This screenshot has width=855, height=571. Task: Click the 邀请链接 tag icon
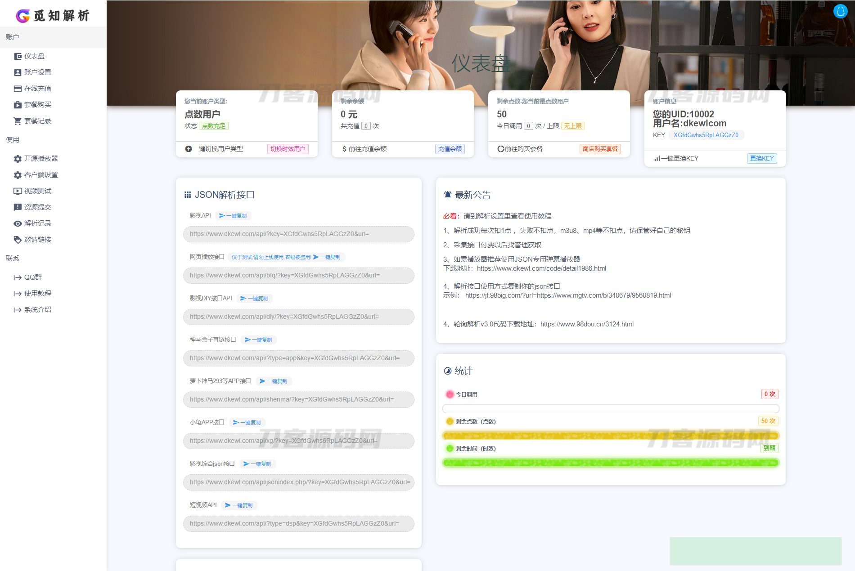click(x=18, y=240)
